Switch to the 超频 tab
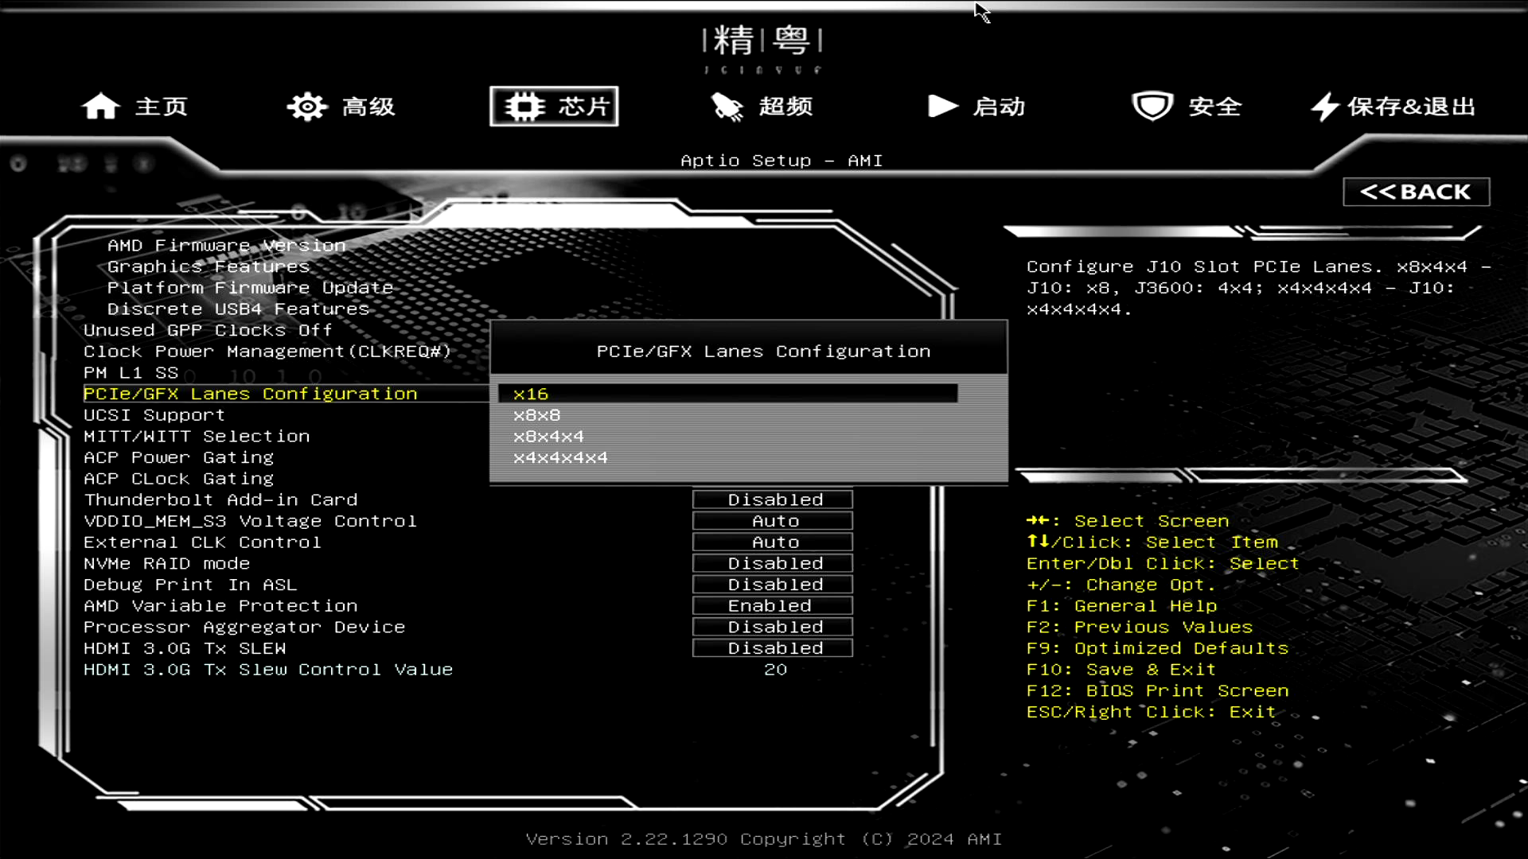The height and width of the screenshot is (859, 1528). pyautogui.click(x=785, y=107)
